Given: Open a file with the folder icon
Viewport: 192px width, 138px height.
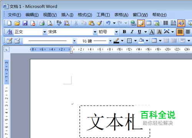Looking at the screenshot, I should click(17, 23).
